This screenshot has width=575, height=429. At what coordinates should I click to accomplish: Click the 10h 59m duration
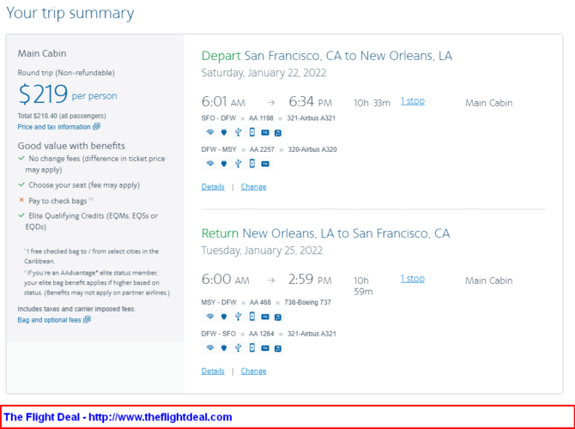click(x=363, y=286)
